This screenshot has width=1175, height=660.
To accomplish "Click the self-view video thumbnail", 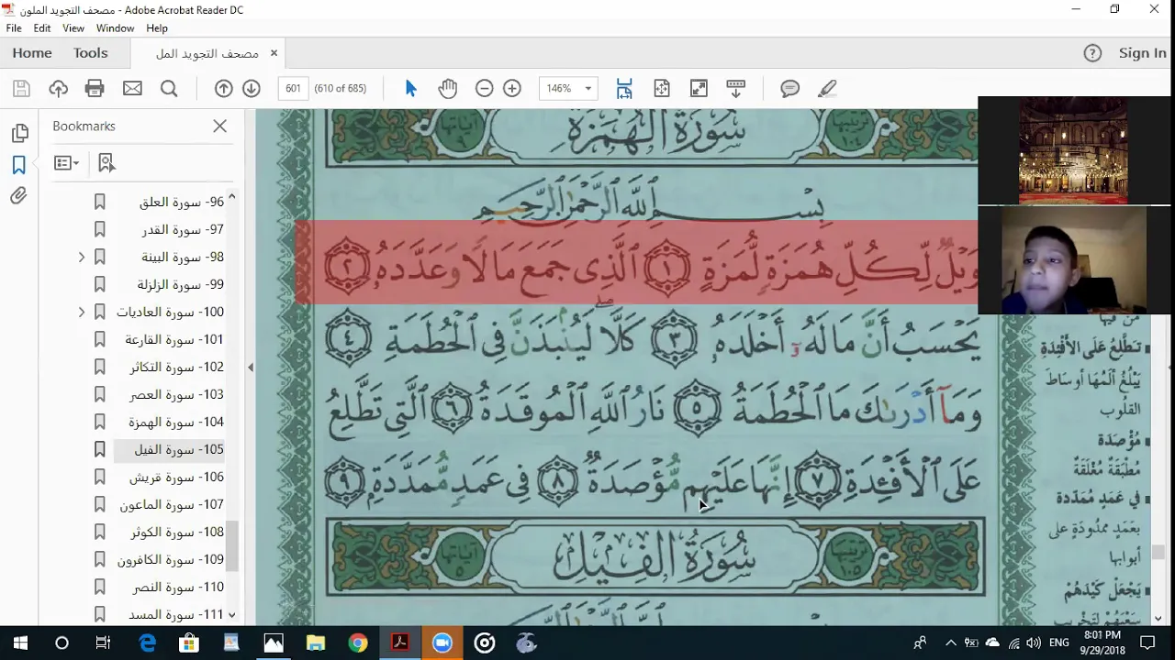I will [x=1074, y=260].
